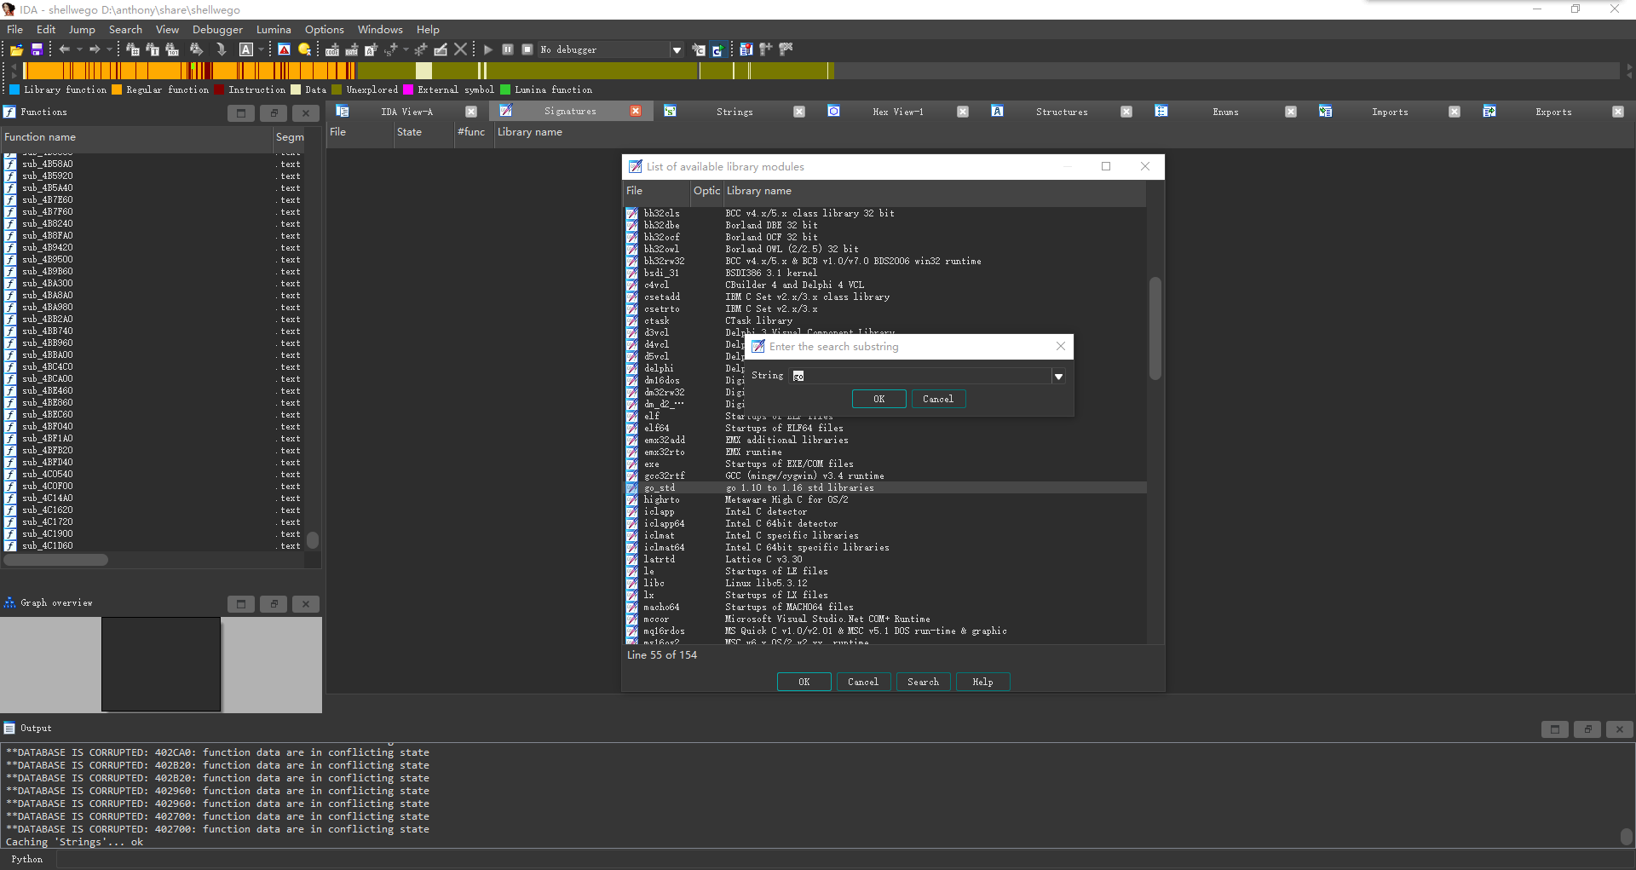Image resolution: width=1636 pixels, height=870 pixels.
Task: Close the Signatures tab
Action: [636, 112]
